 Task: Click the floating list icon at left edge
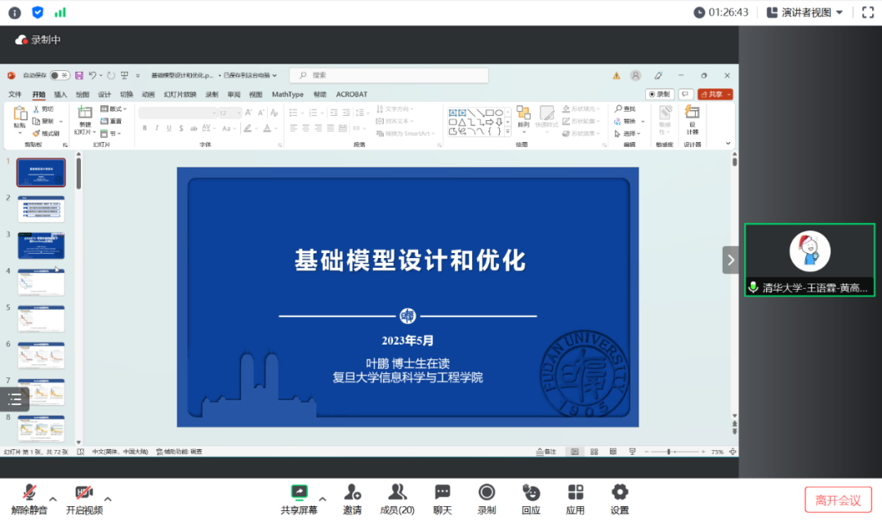coord(15,399)
